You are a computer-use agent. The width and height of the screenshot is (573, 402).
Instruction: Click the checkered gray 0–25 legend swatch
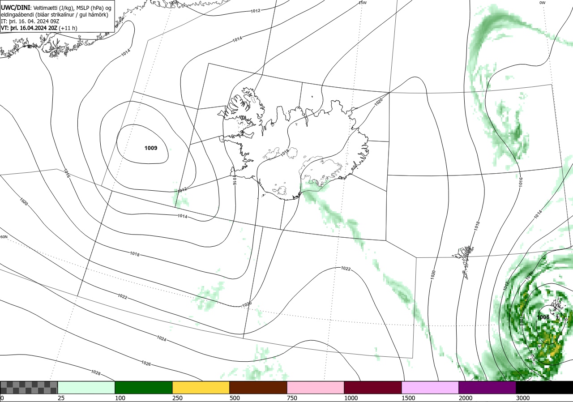(29, 387)
